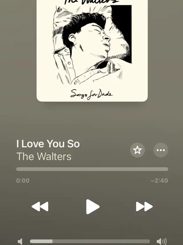Tap the handwritten Songs for Dads text
183x245 pixels.
pos(91,94)
